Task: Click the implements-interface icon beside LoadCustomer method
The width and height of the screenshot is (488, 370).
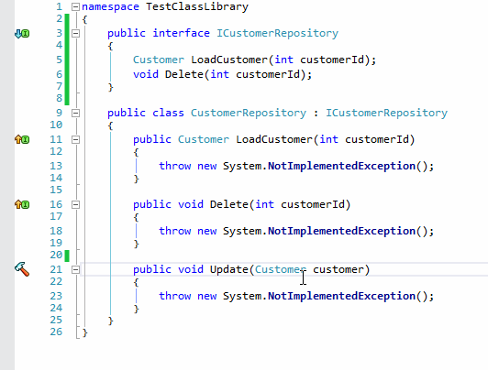Action: [22, 139]
